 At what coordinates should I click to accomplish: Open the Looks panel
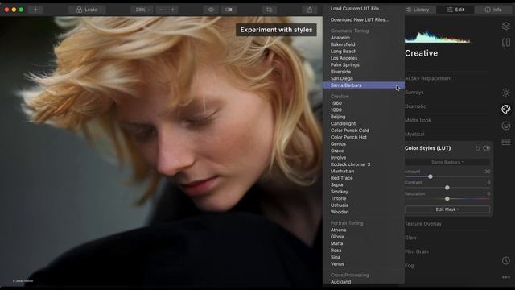click(87, 10)
